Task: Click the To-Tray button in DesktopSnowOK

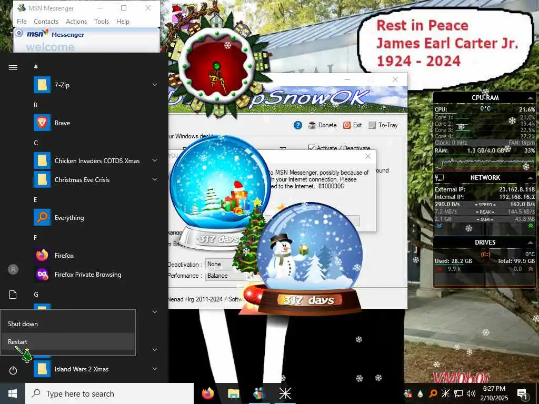Action: [x=383, y=125]
